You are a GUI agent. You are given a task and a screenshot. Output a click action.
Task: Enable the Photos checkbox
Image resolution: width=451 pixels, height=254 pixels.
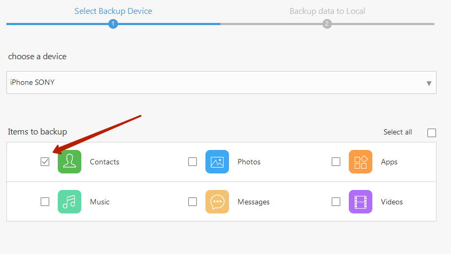[x=193, y=162]
